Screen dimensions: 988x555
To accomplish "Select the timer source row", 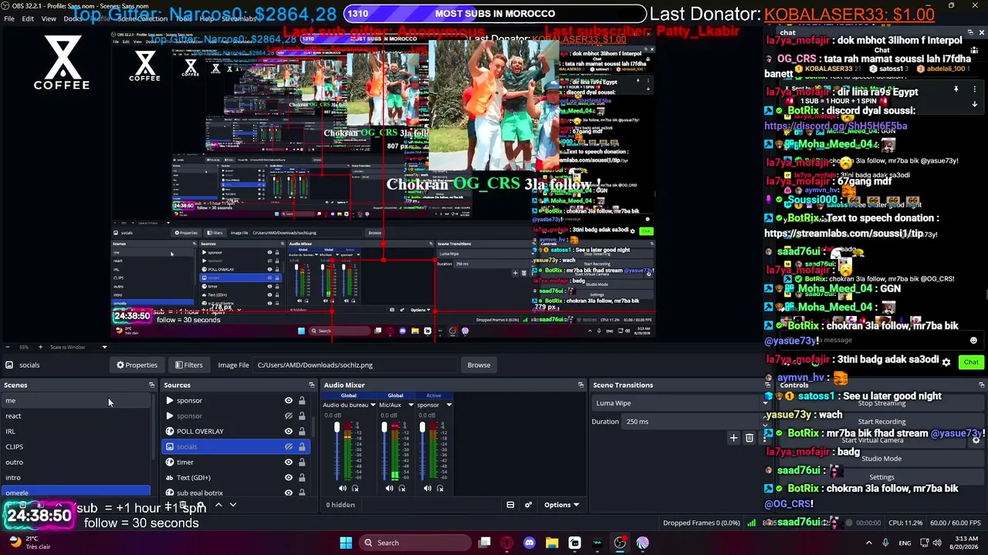I will [235, 462].
